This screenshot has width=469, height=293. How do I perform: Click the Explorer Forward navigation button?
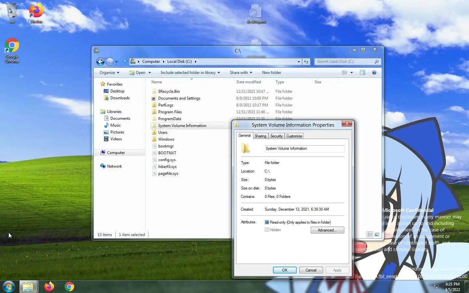pyautogui.click(x=110, y=62)
